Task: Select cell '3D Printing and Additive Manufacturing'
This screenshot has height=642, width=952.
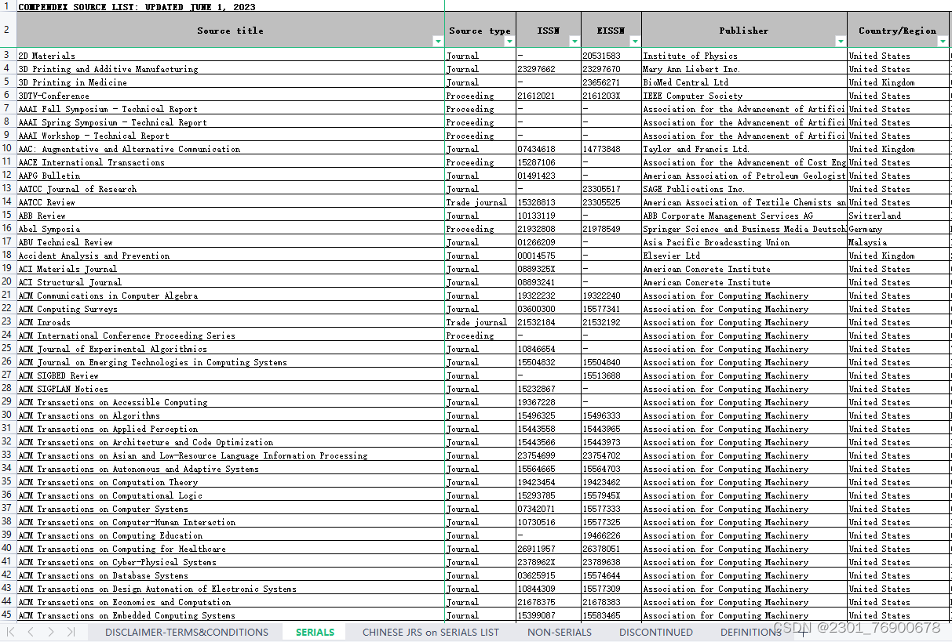Action: click(231, 69)
